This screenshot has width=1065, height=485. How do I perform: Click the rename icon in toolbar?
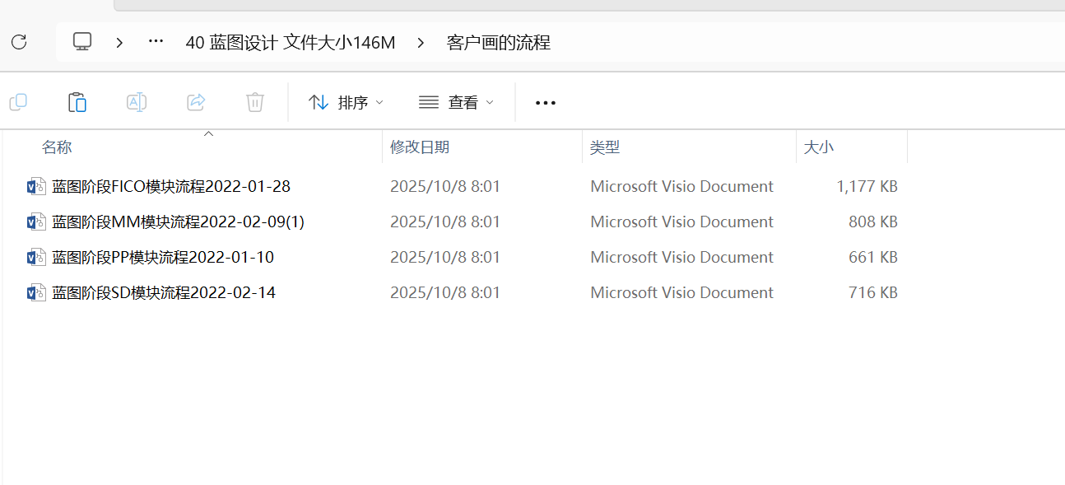[137, 102]
